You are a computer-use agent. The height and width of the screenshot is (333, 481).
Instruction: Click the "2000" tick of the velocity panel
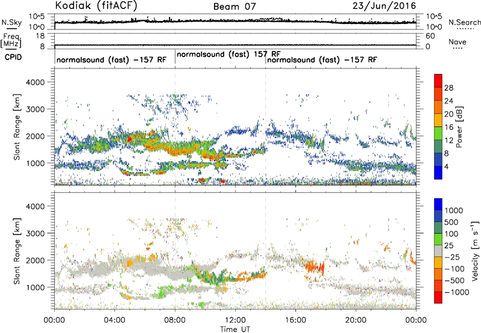pos(35,260)
